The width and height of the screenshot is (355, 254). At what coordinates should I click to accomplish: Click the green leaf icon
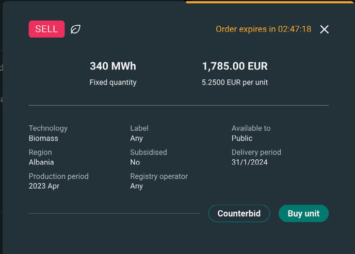[75, 29]
